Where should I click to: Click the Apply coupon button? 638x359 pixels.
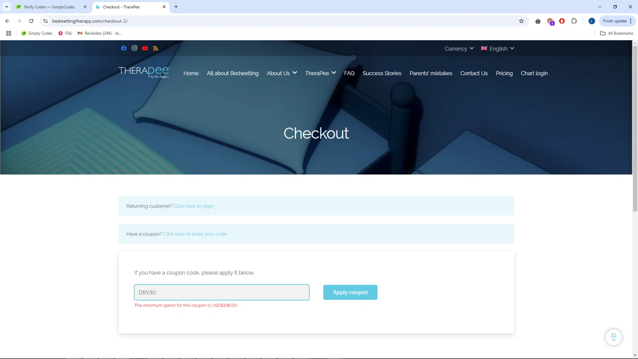[350, 292]
